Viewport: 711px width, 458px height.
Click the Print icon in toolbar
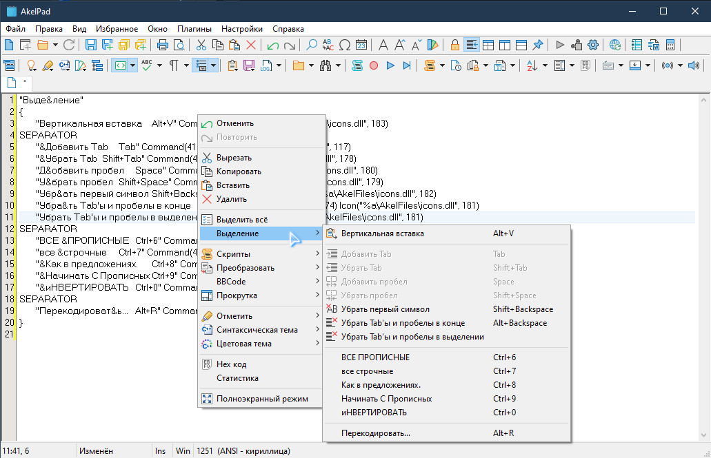(x=163, y=45)
